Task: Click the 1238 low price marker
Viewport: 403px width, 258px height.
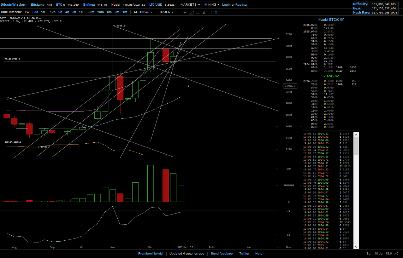Action: 43,147
